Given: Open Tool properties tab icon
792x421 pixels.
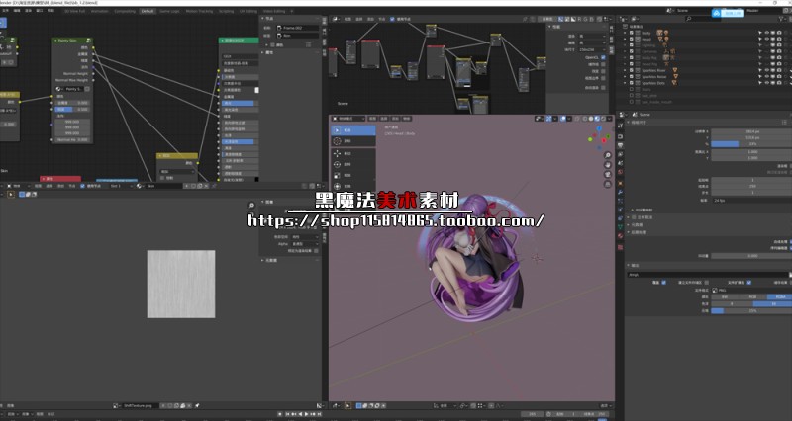Looking at the screenshot, I should point(621,126).
